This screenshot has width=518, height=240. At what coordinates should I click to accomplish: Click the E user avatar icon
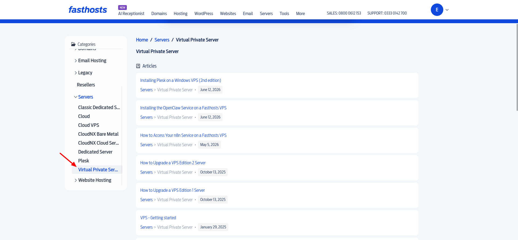click(x=437, y=10)
